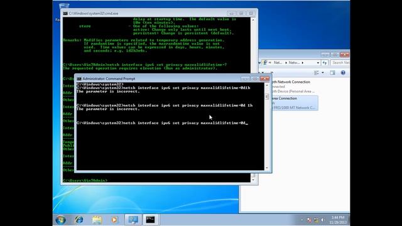Expand the arrow after 'Net...' breadcrumb
402x226 pixels.
(286, 63)
